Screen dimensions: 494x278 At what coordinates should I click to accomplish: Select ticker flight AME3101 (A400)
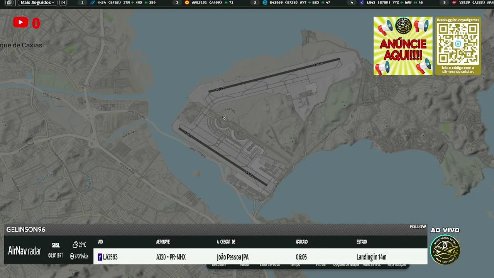[209, 3]
